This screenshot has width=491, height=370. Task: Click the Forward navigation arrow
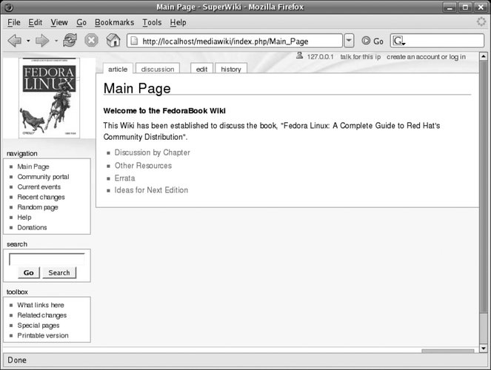pyautogui.click(x=42, y=41)
